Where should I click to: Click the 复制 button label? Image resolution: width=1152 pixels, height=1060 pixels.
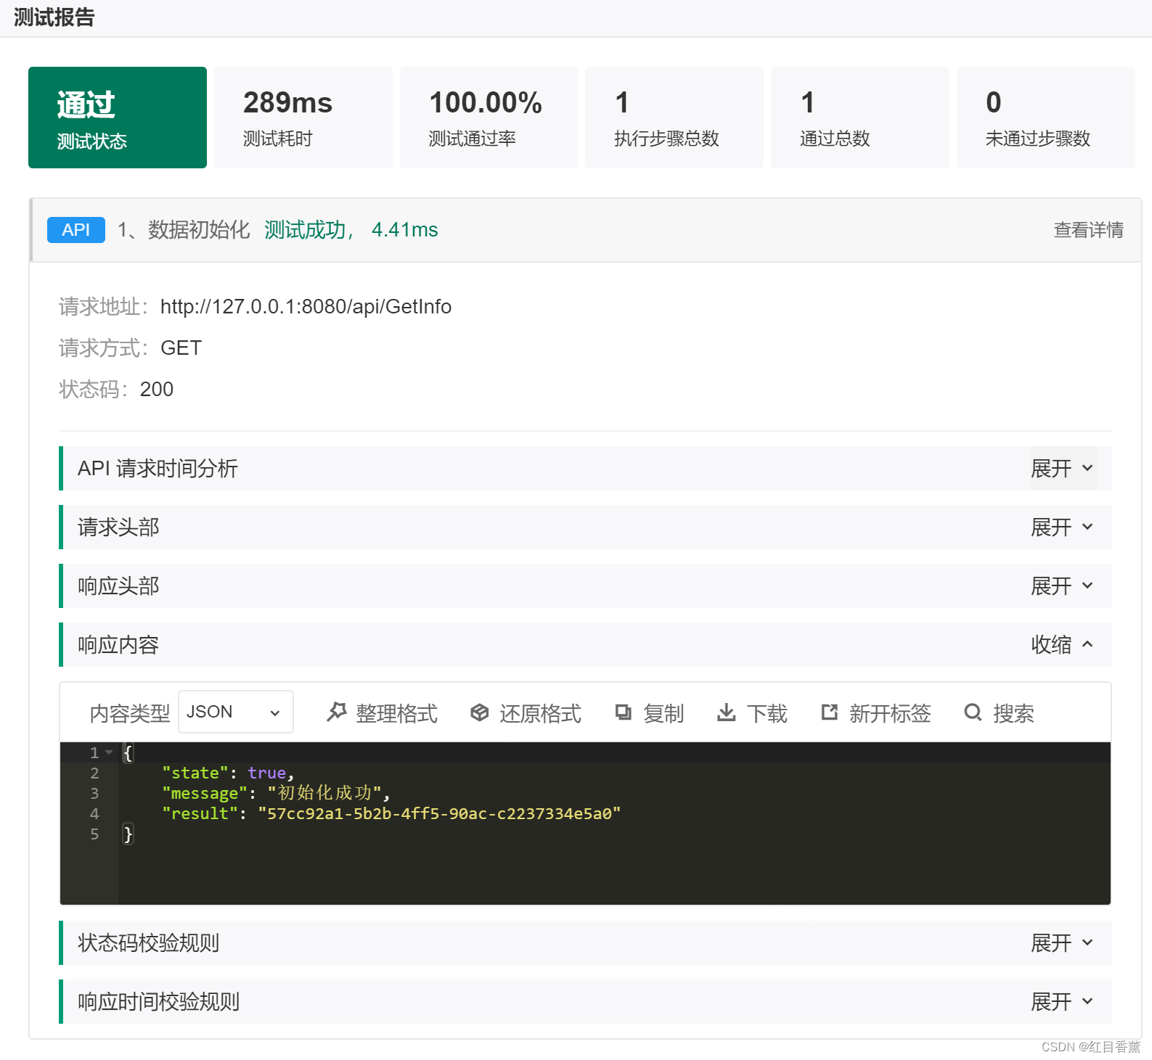pos(663,713)
